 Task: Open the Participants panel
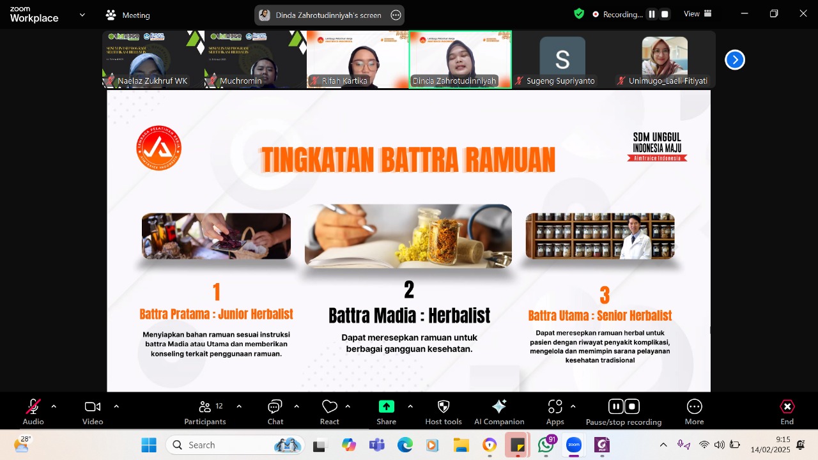205,412
